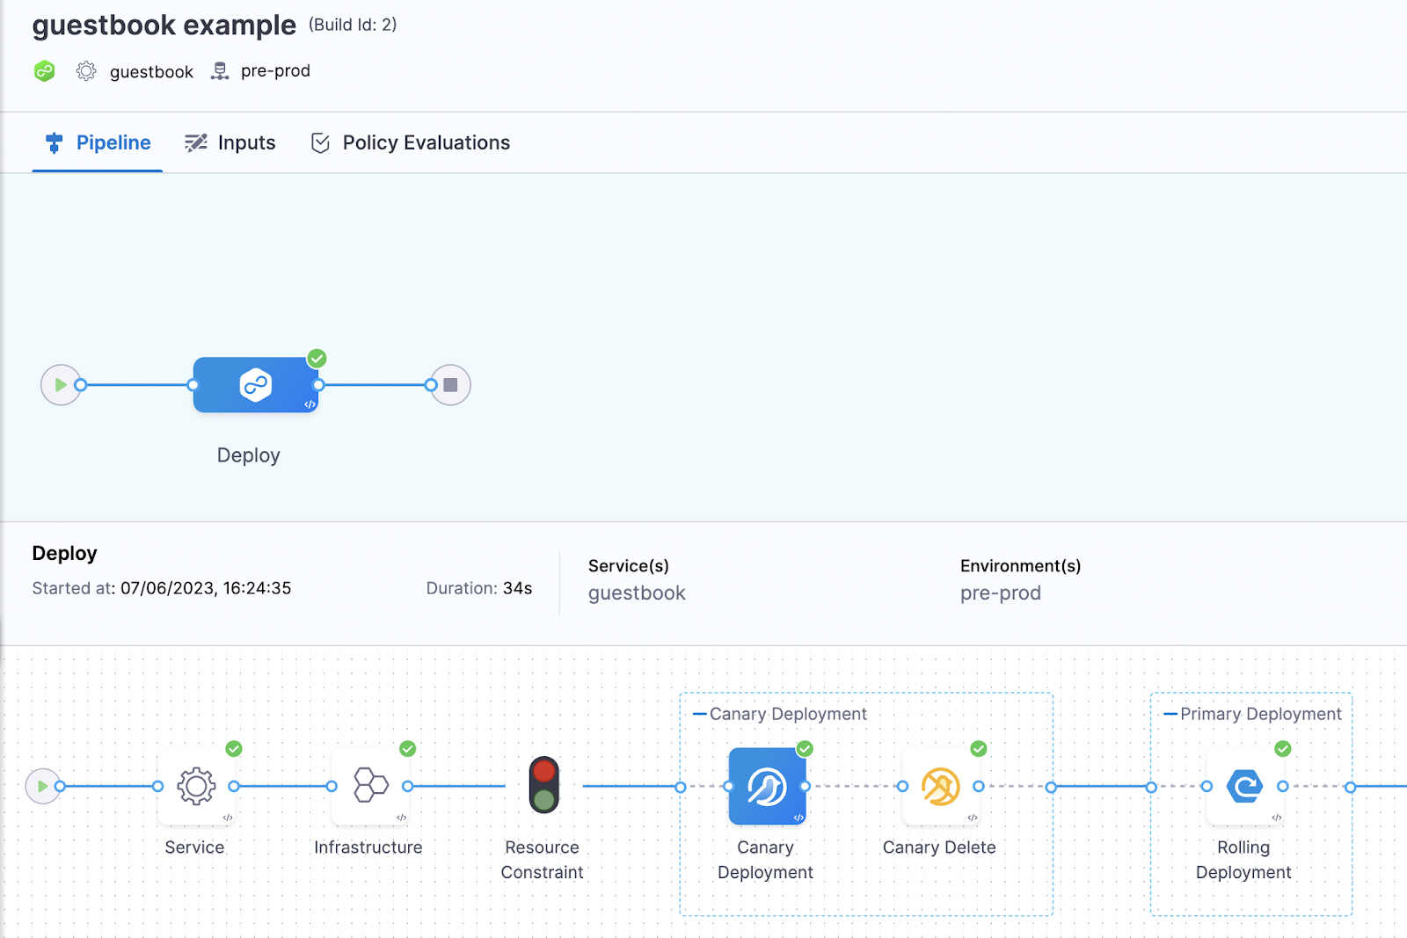1407x938 pixels.
Task: Toggle YAML code view on Deploy stage
Action: point(309,404)
